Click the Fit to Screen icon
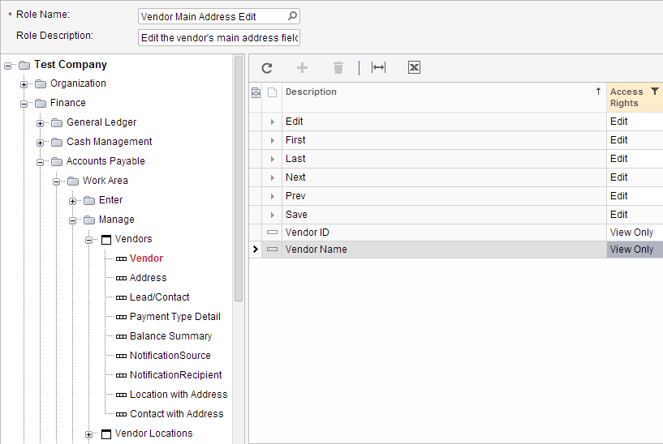Viewport: 663px width, 444px height. point(378,68)
